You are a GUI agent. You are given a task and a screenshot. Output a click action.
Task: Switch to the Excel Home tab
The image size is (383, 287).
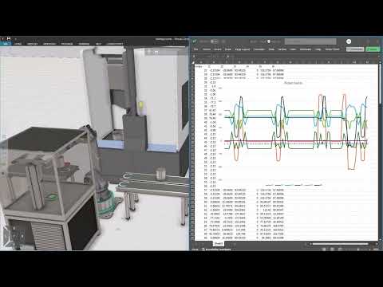tap(207, 49)
